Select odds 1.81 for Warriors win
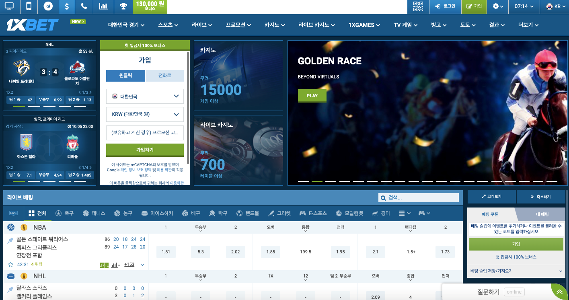 click(166, 252)
